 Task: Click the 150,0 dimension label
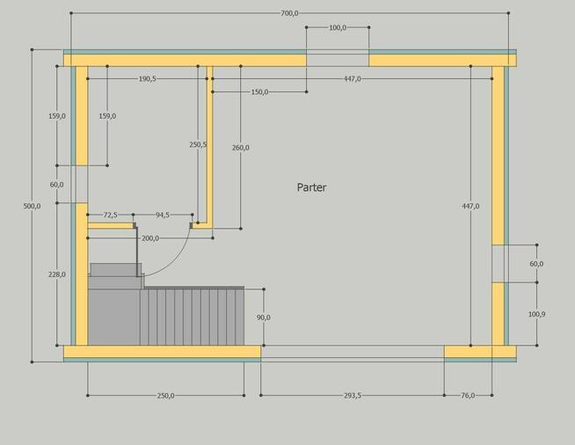pos(259,91)
